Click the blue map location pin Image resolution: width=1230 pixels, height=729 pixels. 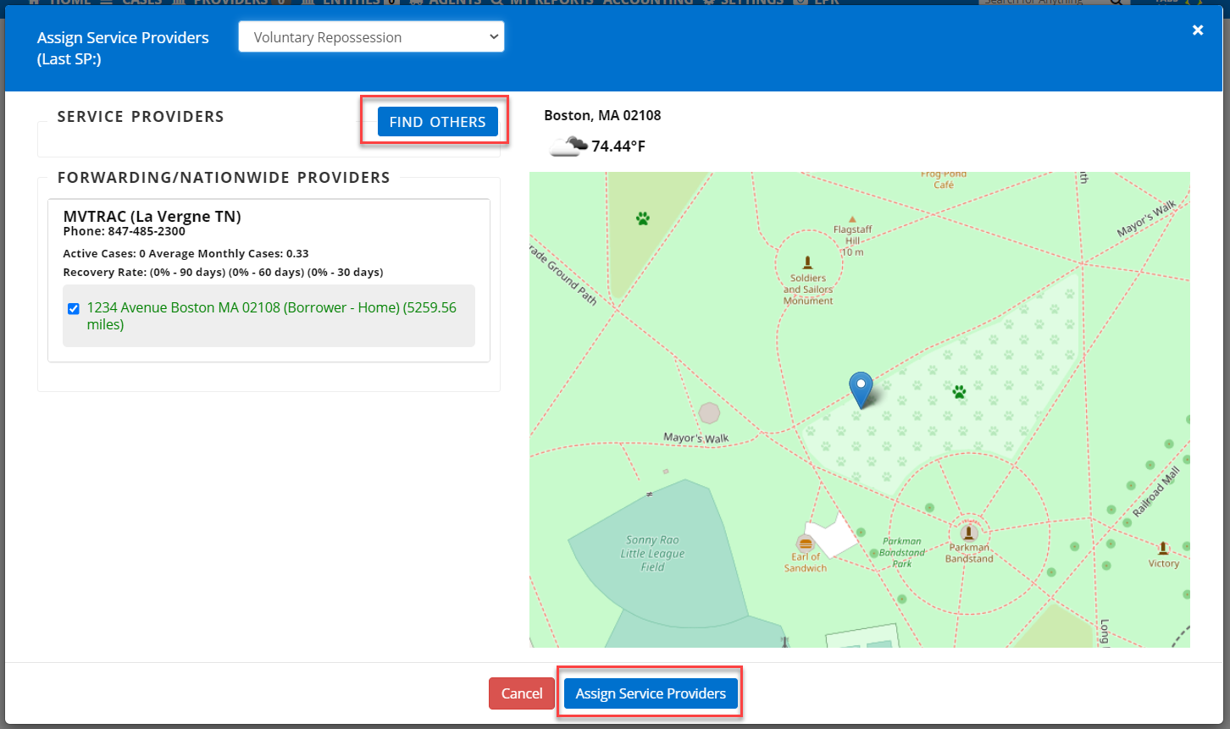pyautogui.click(x=861, y=389)
